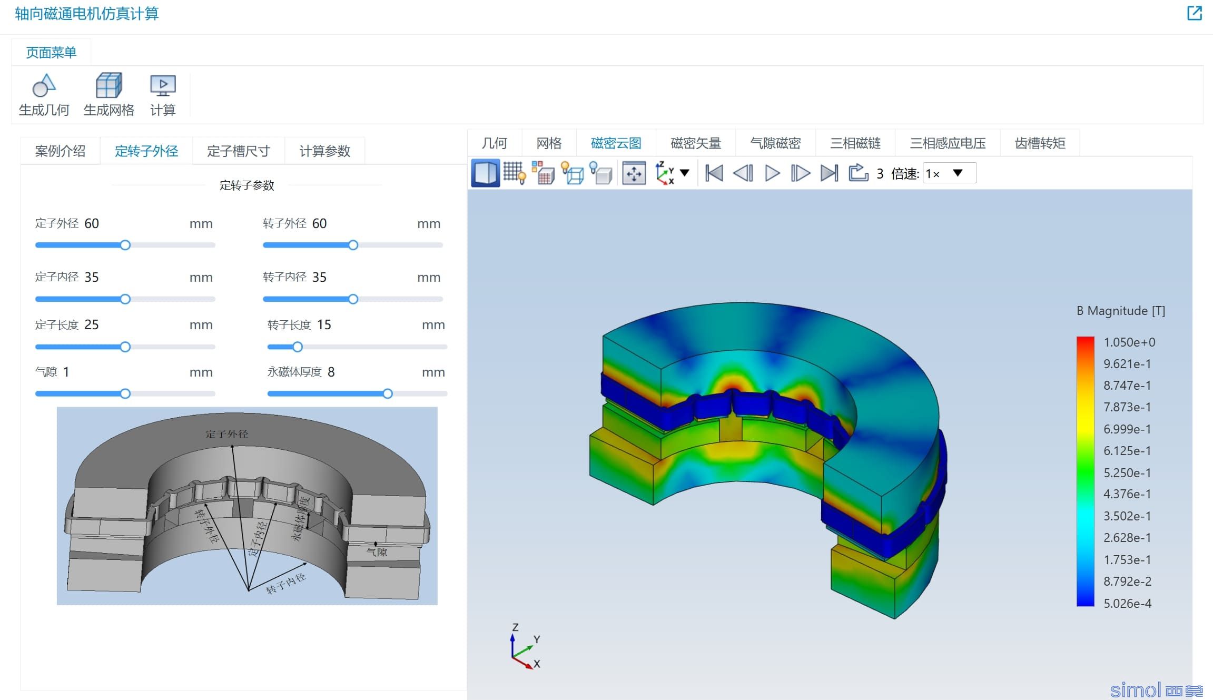Screen dimensions: 1213x700
Task: Click the 定子外径 value 60
Action: pos(92,223)
